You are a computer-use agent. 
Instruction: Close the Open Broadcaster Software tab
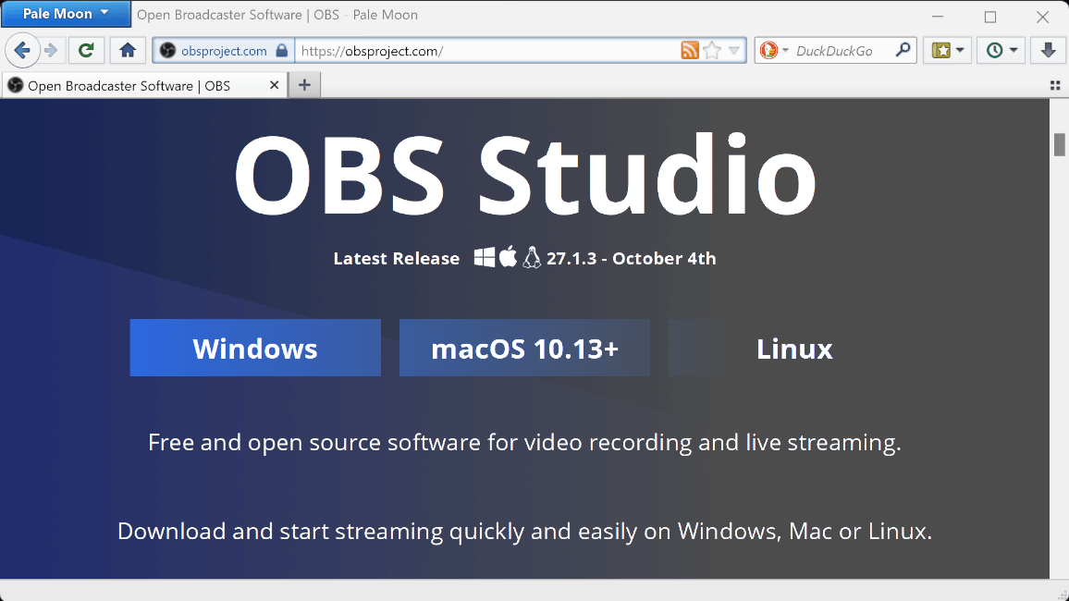point(274,85)
